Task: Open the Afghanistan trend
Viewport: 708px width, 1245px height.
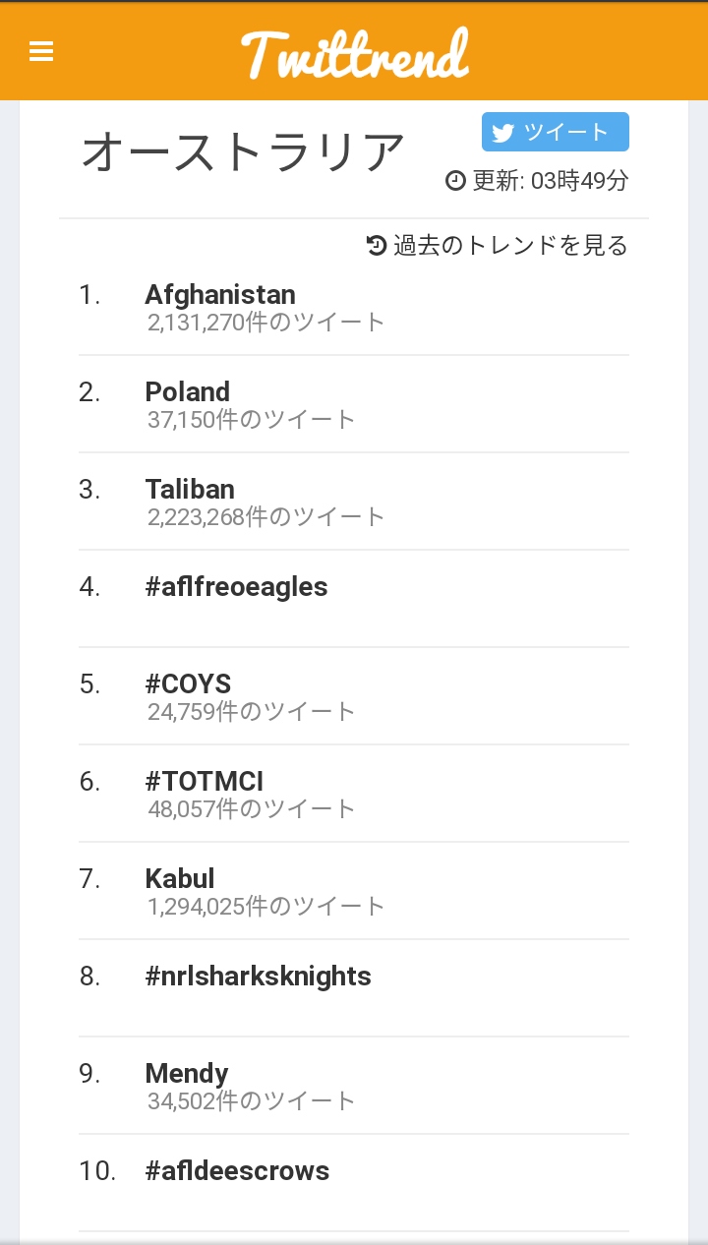Action: coord(220,294)
